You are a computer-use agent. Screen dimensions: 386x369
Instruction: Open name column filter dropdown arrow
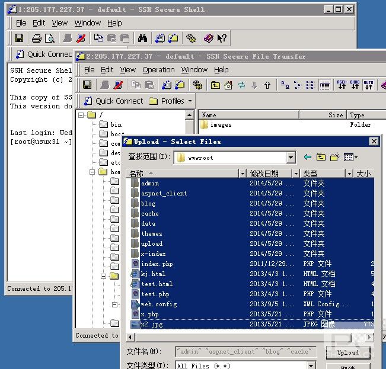point(243,174)
